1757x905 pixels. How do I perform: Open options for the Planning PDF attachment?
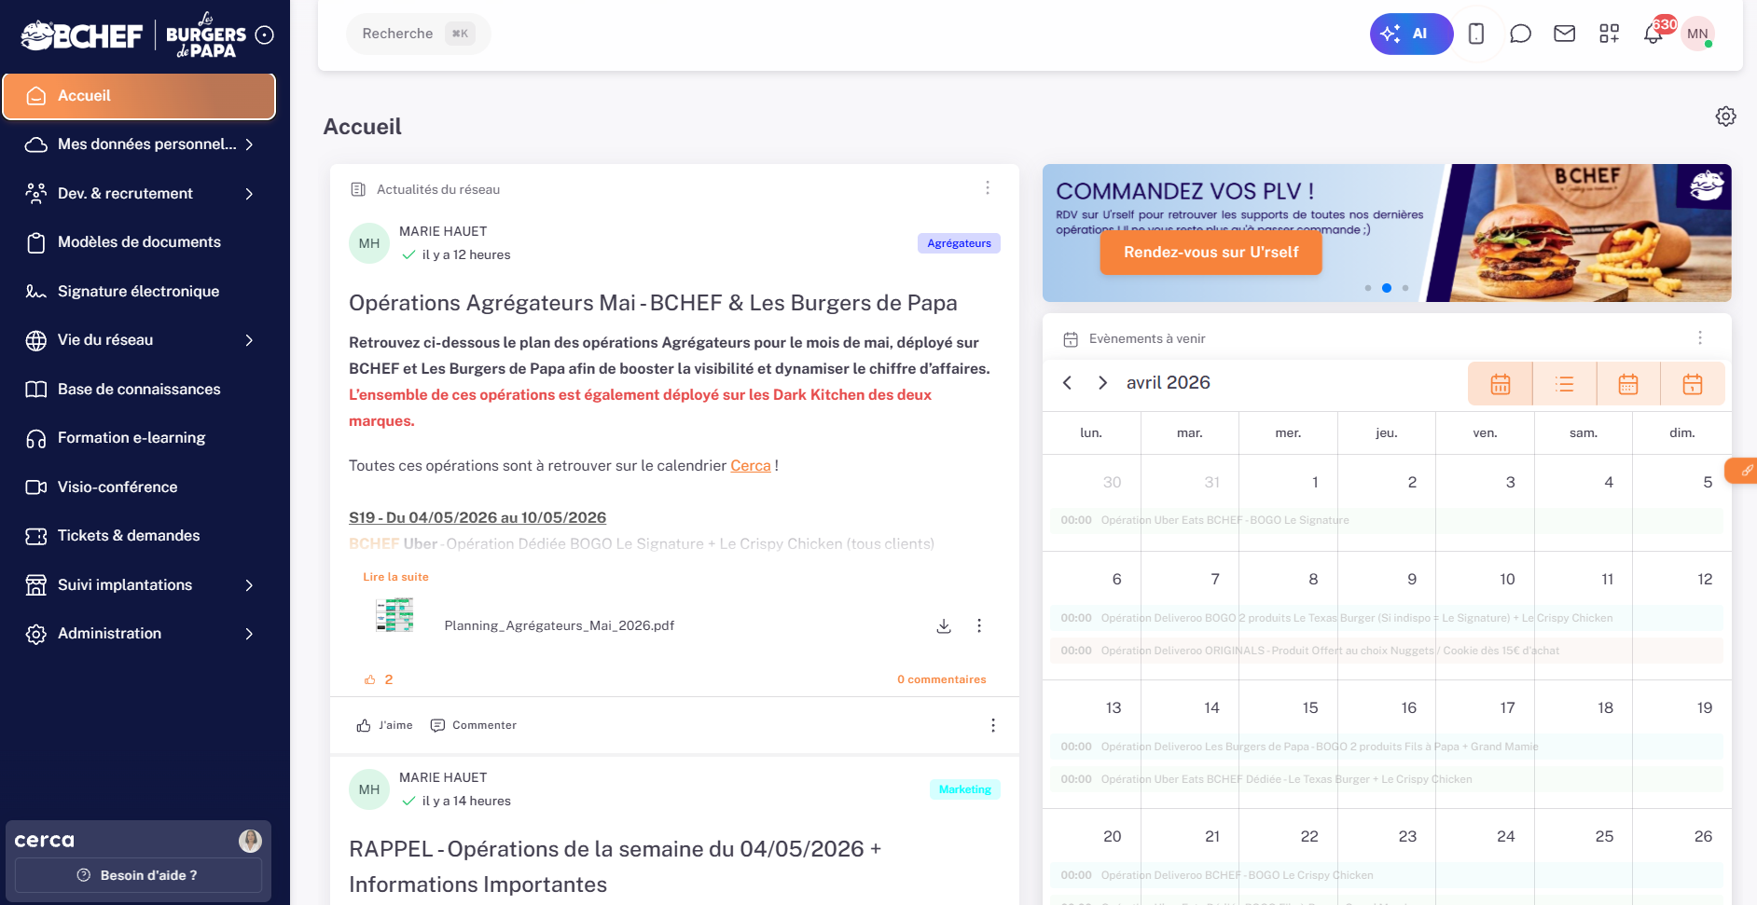point(979,626)
